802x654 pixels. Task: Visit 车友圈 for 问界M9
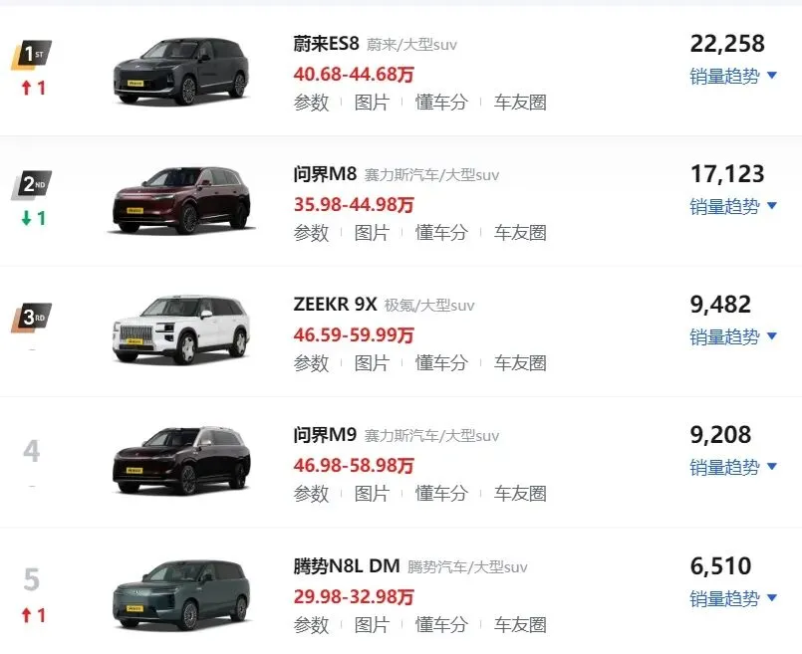coord(520,493)
